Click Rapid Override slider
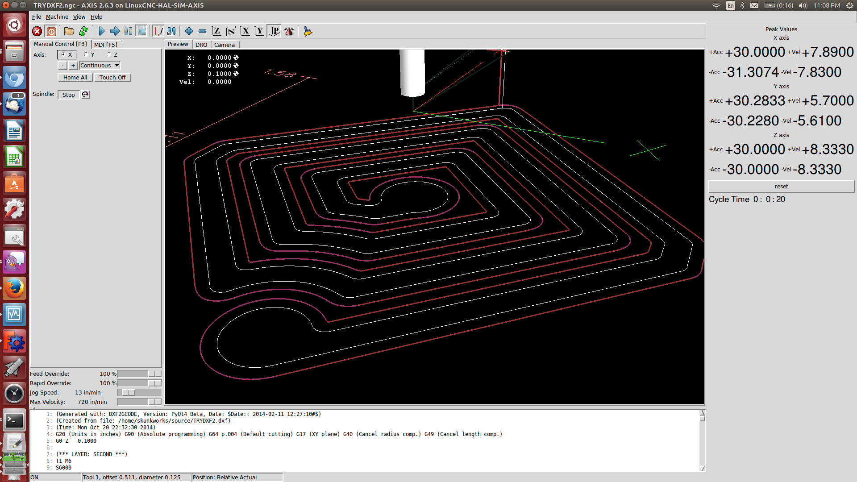 pyautogui.click(x=139, y=383)
